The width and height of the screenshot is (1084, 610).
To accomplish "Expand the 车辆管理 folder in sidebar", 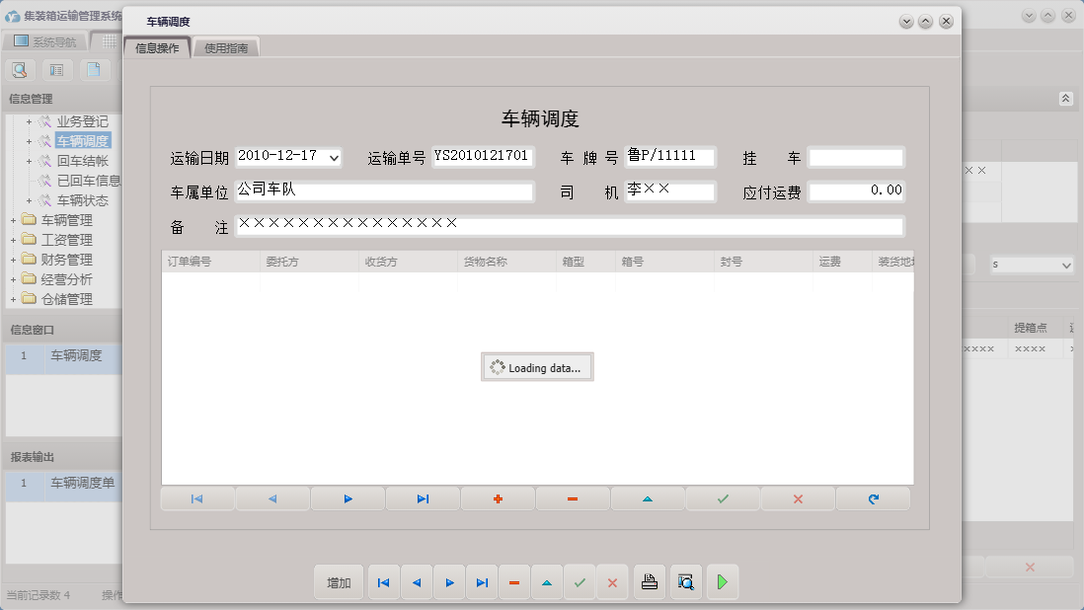I will pos(14,219).
